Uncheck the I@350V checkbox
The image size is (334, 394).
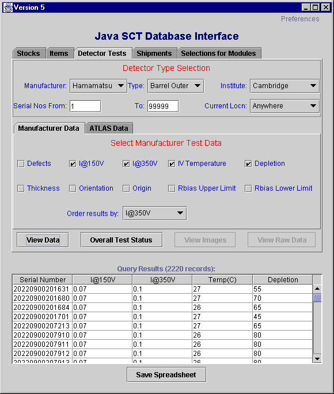pos(126,164)
